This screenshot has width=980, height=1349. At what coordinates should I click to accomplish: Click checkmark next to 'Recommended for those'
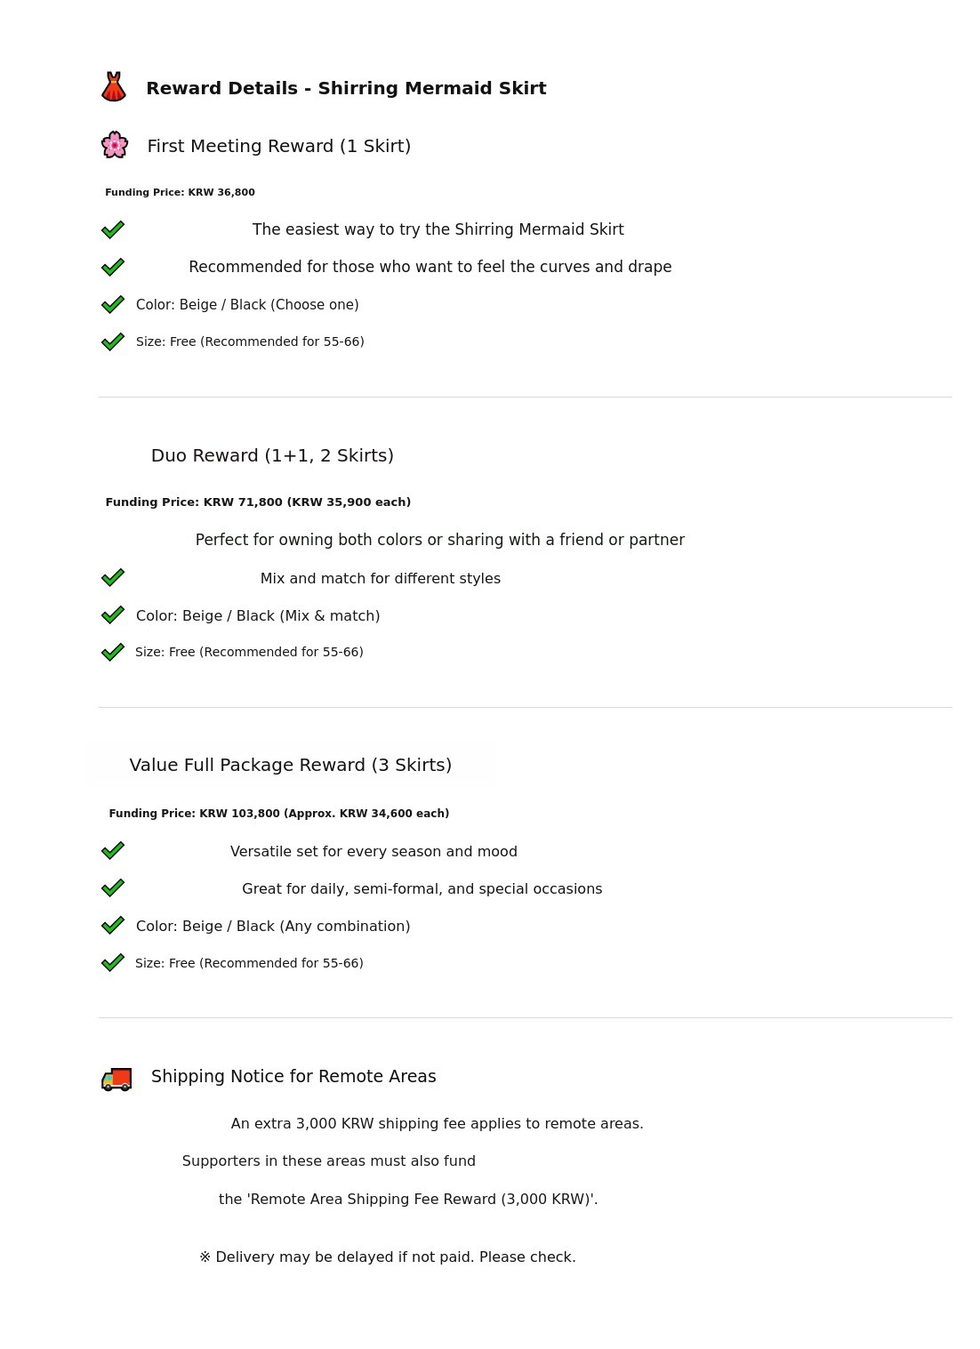pos(113,267)
